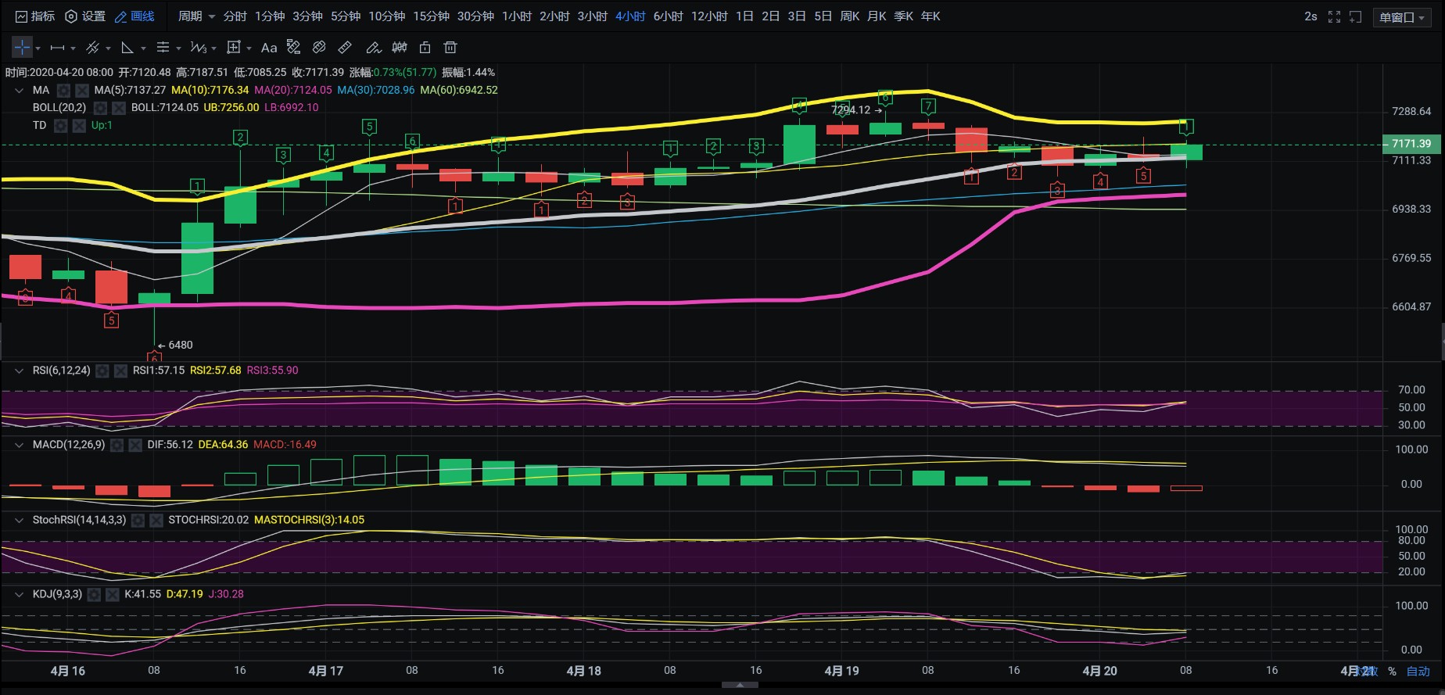1445x695 pixels.
Task: Open the 单窗口 window layout dropdown
Action: (x=1401, y=17)
